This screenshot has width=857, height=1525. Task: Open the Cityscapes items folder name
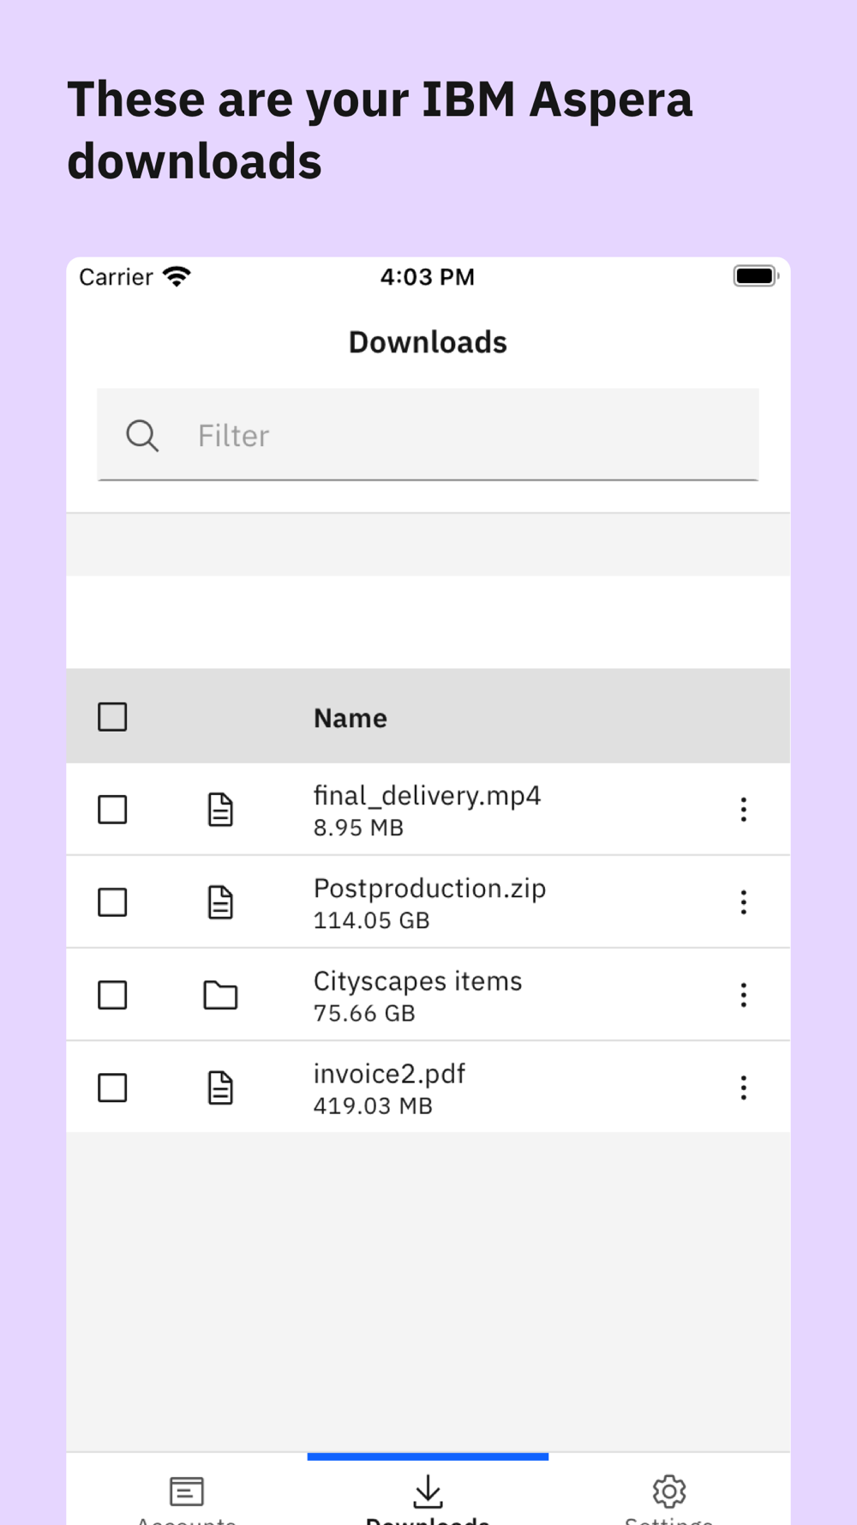tap(417, 981)
